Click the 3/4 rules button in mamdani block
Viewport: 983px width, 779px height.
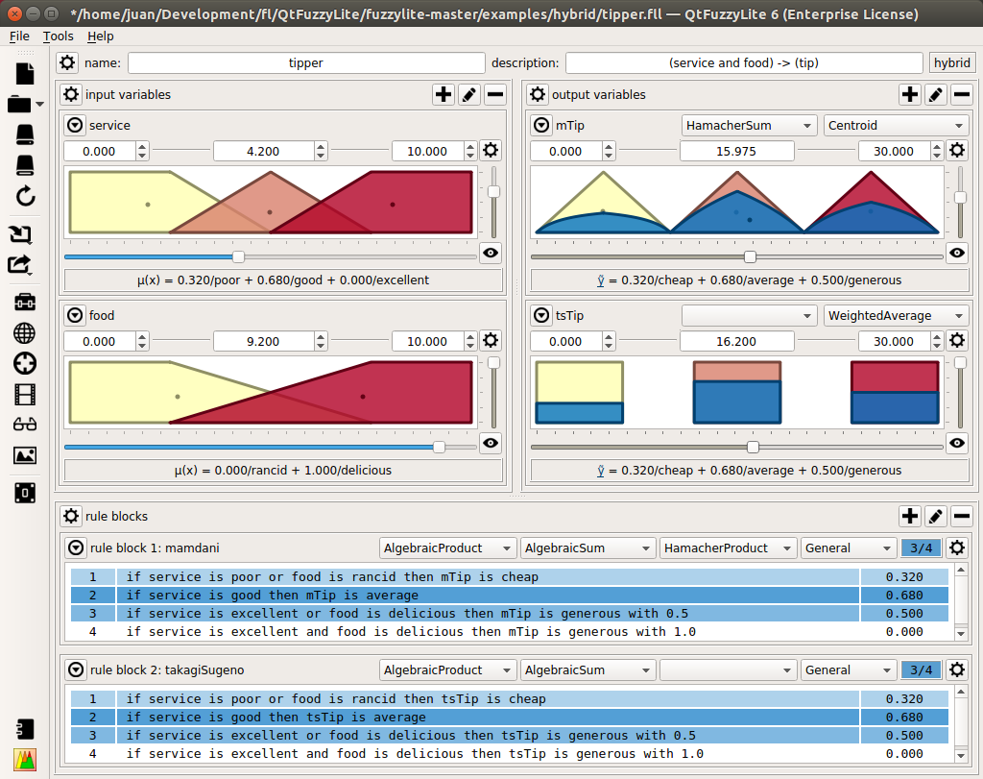tap(920, 548)
